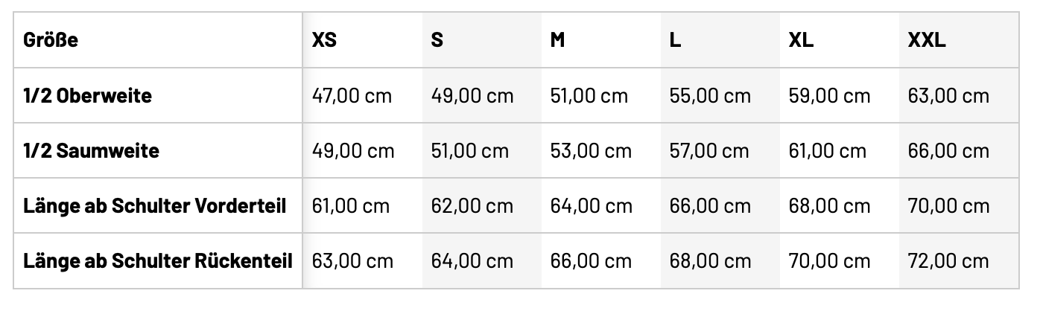Screen dimensions: 1040x311
Task: Select the 1/2 Oberweite value for size L
Action: click(x=709, y=96)
